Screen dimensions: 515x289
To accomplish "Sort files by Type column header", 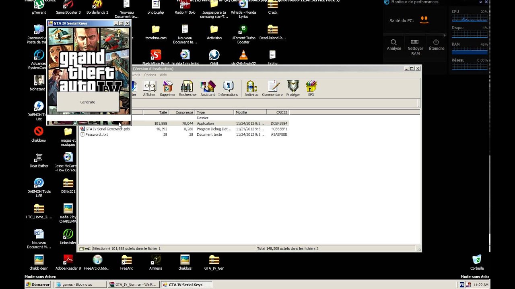I will coord(214,112).
